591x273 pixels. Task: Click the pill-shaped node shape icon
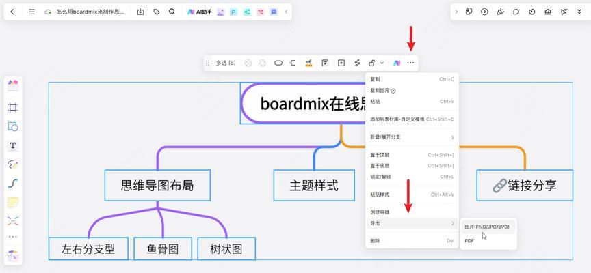coord(278,63)
